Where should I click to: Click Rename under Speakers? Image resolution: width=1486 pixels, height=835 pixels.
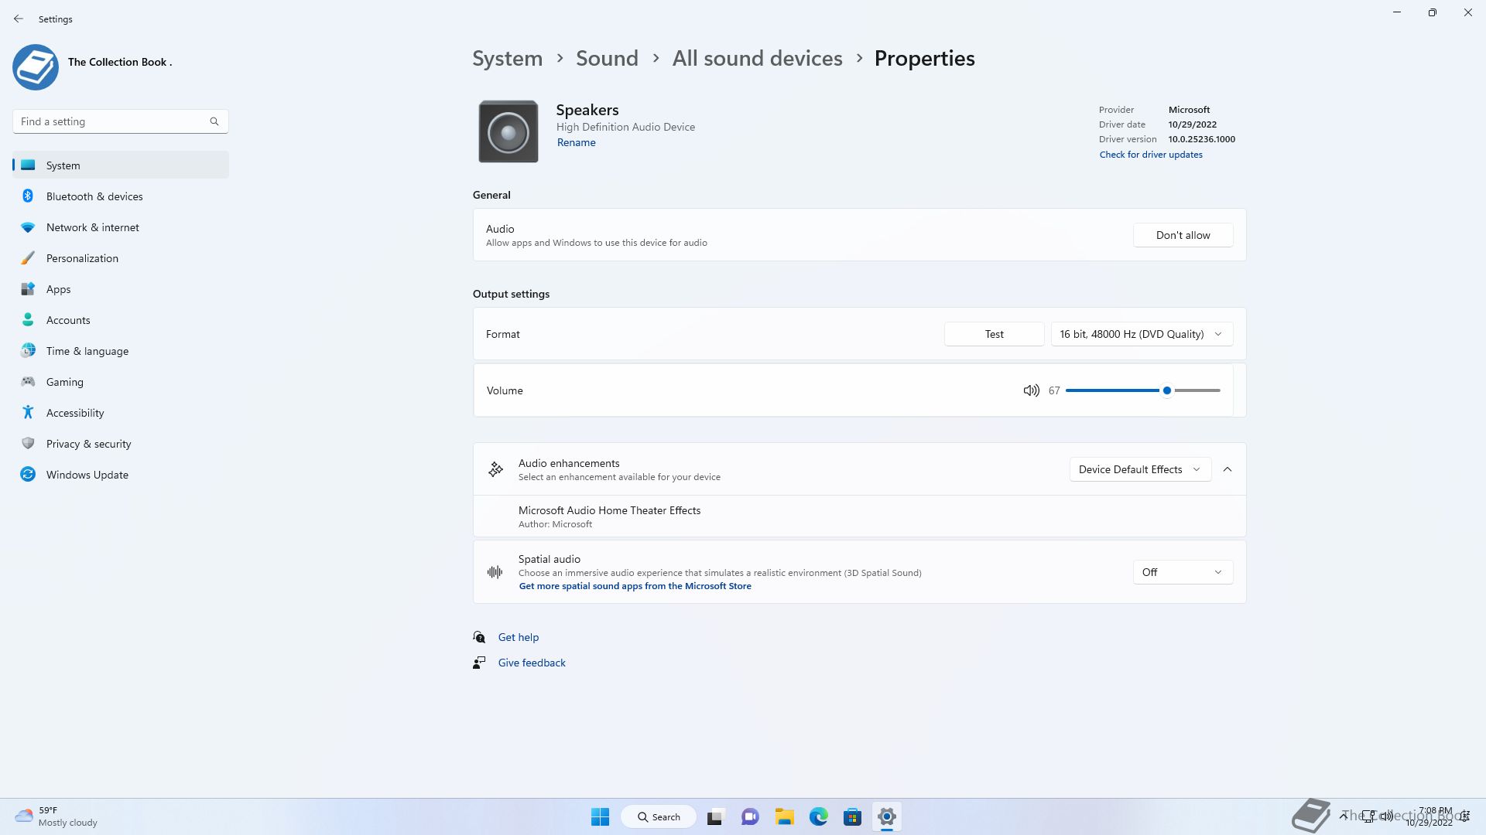576,142
